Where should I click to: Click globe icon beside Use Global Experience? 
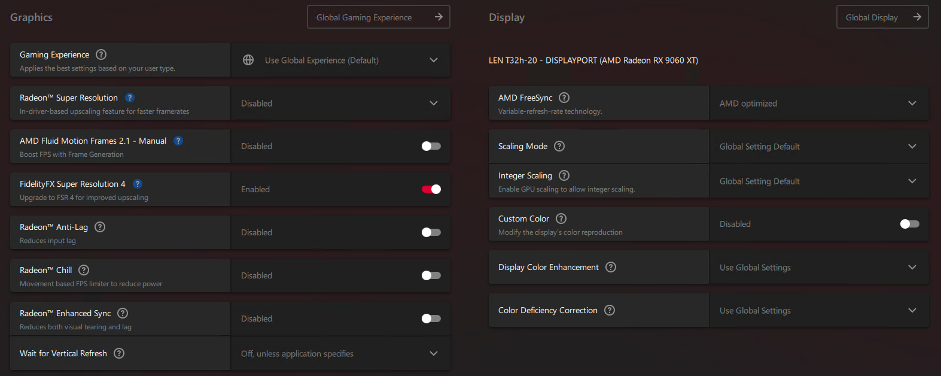click(x=248, y=60)
